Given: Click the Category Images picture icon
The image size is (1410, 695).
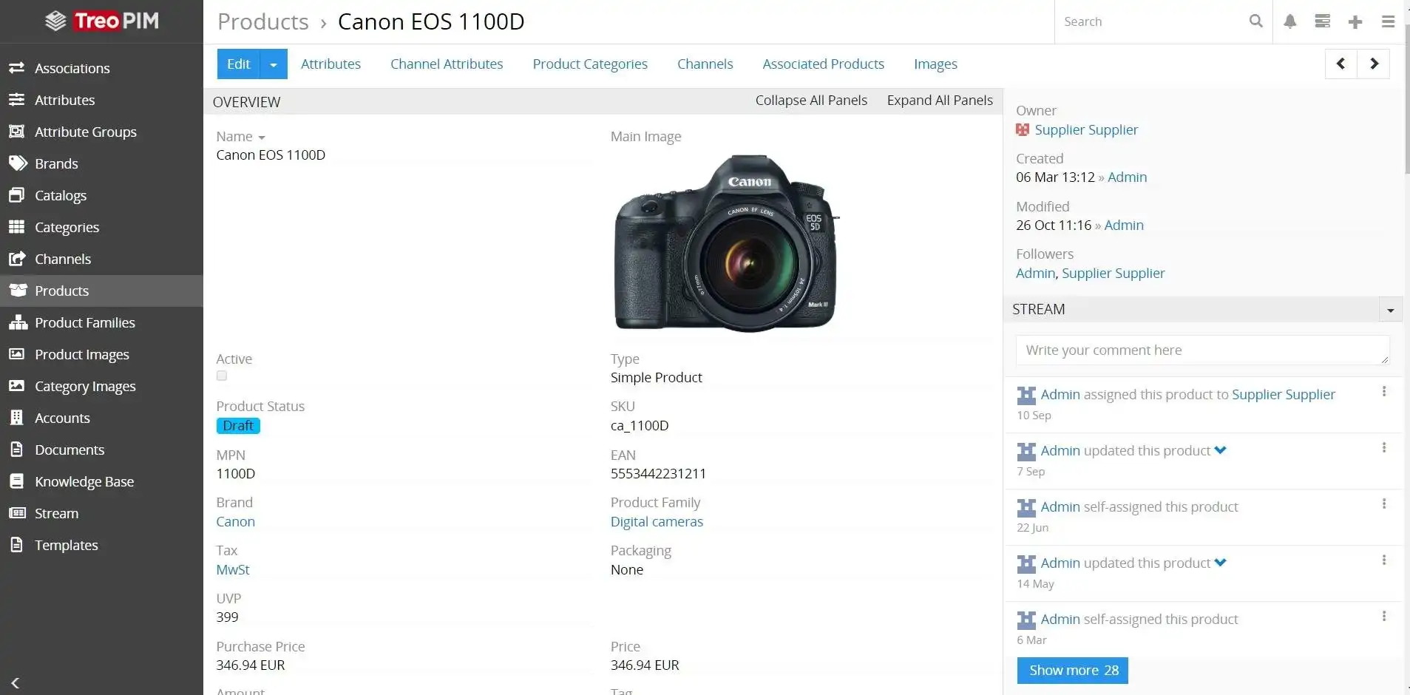Looking at the screenshot, I should pyautogui.click(x=17, y=386).
